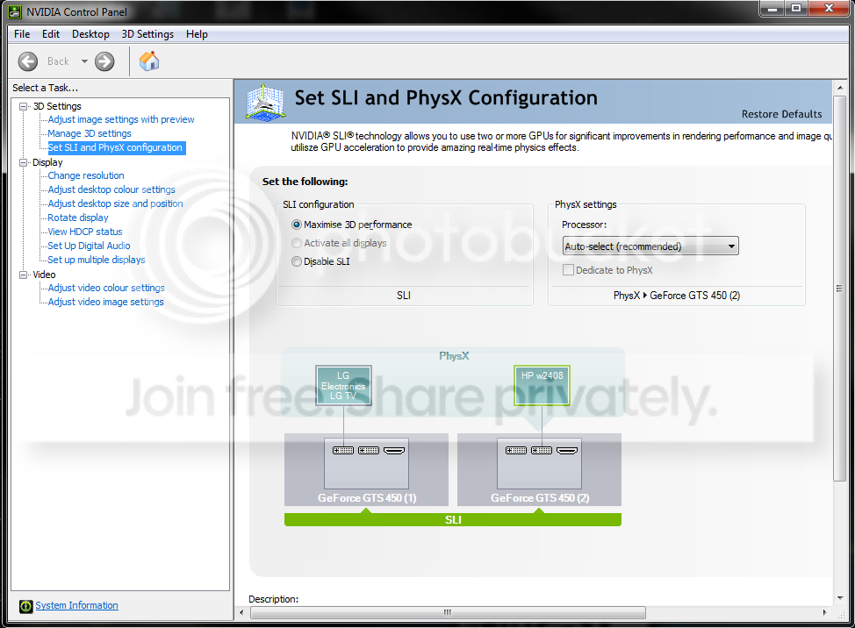This screenshot has width=855, height=628.
Task: Select the LG Electronics LG TV display
Action: click(343, 386)
